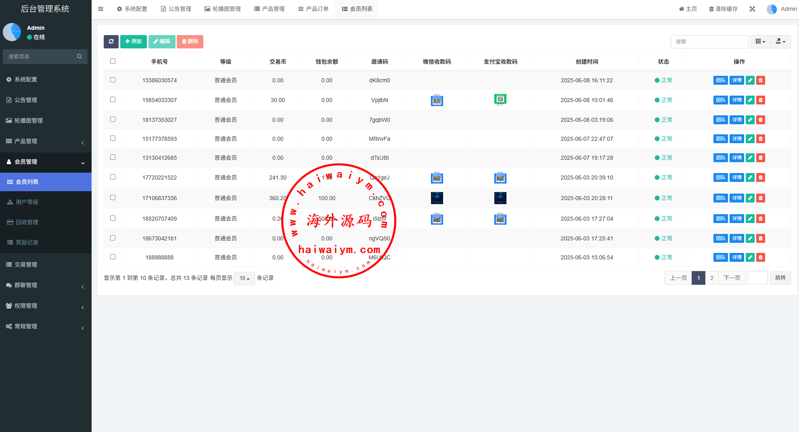Open 用户等级 in the sidebar menu
The height and width of the screenshot is (432, 799).
pos(27,202)
